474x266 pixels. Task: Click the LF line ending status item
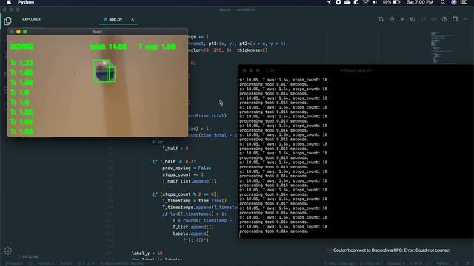[x=429, y=264]
